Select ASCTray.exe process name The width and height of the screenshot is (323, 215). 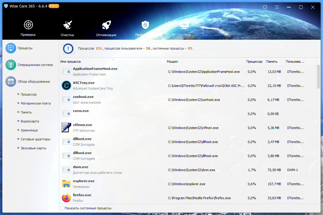click(x=84, y=83)
